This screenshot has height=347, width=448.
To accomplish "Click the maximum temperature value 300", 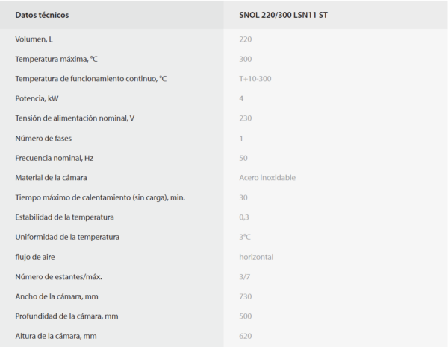I will click(246, 59).
